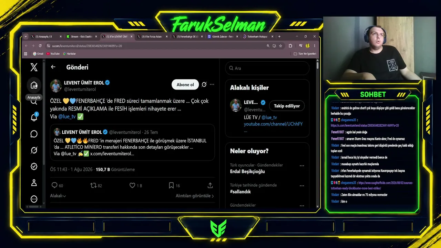Screen dimensions: 441x248
Task: Click the site info icon in address bar
Action: (49, 45)
